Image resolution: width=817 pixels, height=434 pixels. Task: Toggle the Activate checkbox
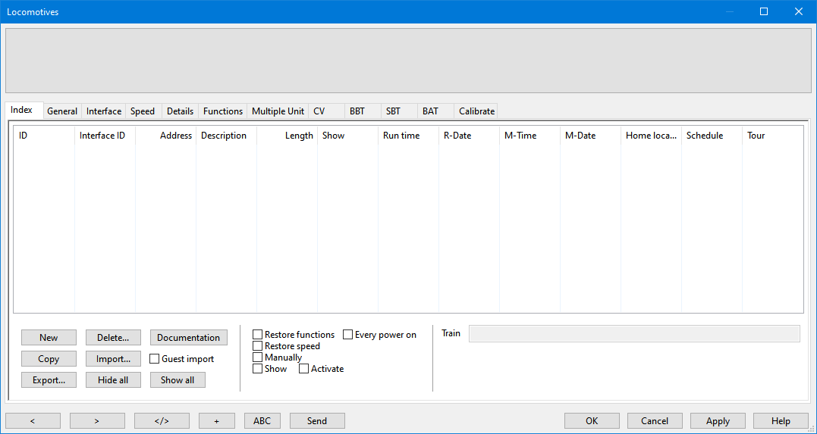pos(304,369)
